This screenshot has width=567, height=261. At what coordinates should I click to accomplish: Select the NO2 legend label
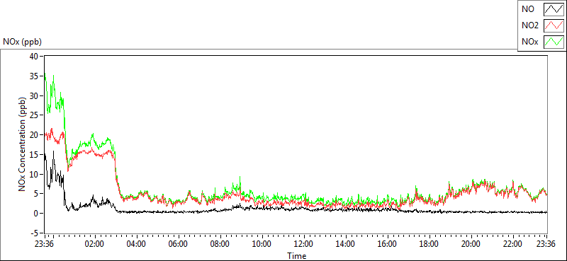530,25
